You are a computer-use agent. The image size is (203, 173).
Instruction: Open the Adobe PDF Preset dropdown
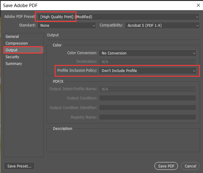click(118, 17)
